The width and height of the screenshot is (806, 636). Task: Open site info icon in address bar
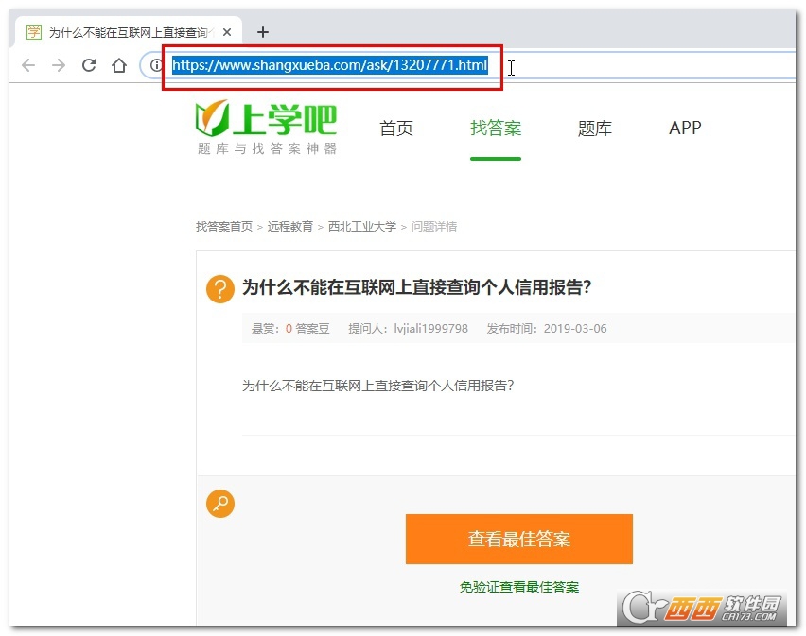pyautogui.click(x=156, y=65)
